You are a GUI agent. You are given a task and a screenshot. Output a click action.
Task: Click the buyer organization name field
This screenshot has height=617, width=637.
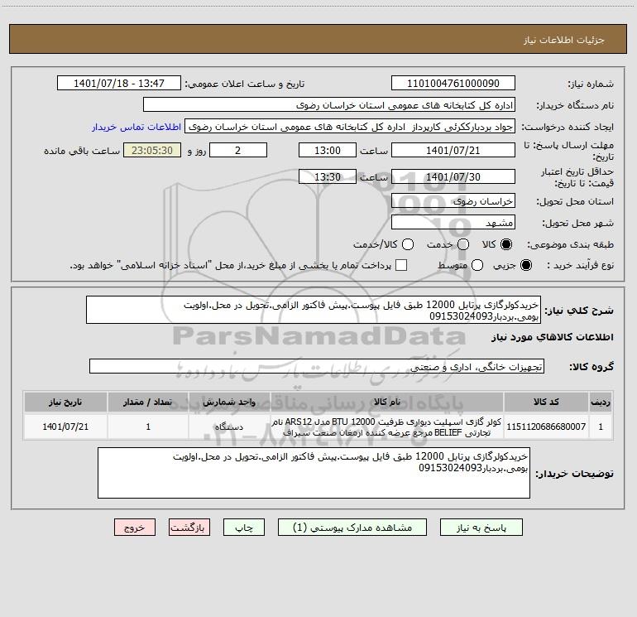click(329, 105)
